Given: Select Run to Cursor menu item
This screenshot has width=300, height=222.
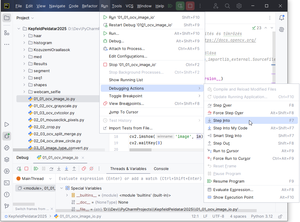Looking at the screenshot, I should click(x=251, y=151).
